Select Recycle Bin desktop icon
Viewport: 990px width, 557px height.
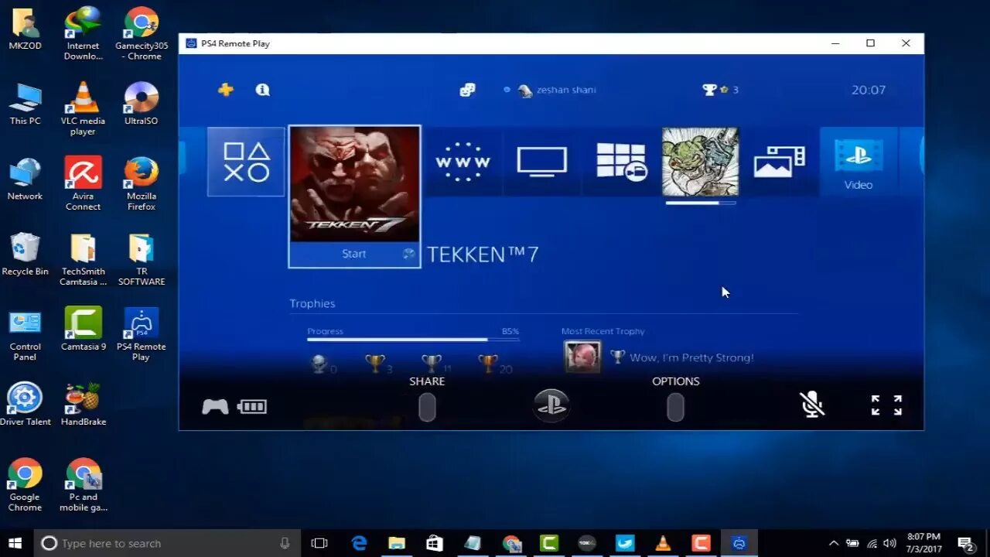coord(25,255)
